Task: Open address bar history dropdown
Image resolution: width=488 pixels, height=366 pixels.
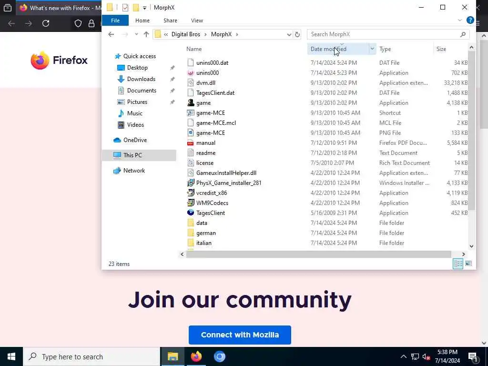Action: pyautogui.click(x=289, y=34)
